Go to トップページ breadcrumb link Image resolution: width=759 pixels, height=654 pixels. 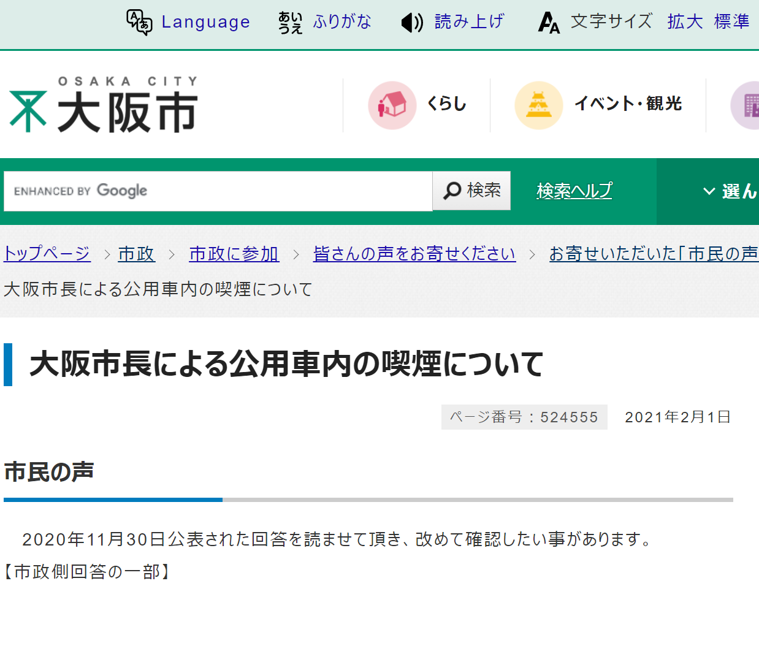pos(47,254)
